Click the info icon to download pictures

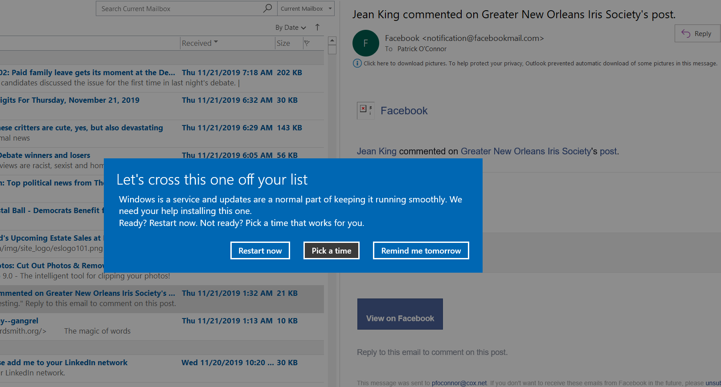(x=357, y=63)
